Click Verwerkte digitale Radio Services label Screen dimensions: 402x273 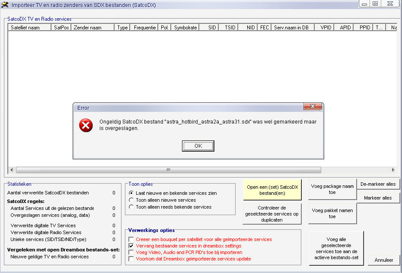46,232
